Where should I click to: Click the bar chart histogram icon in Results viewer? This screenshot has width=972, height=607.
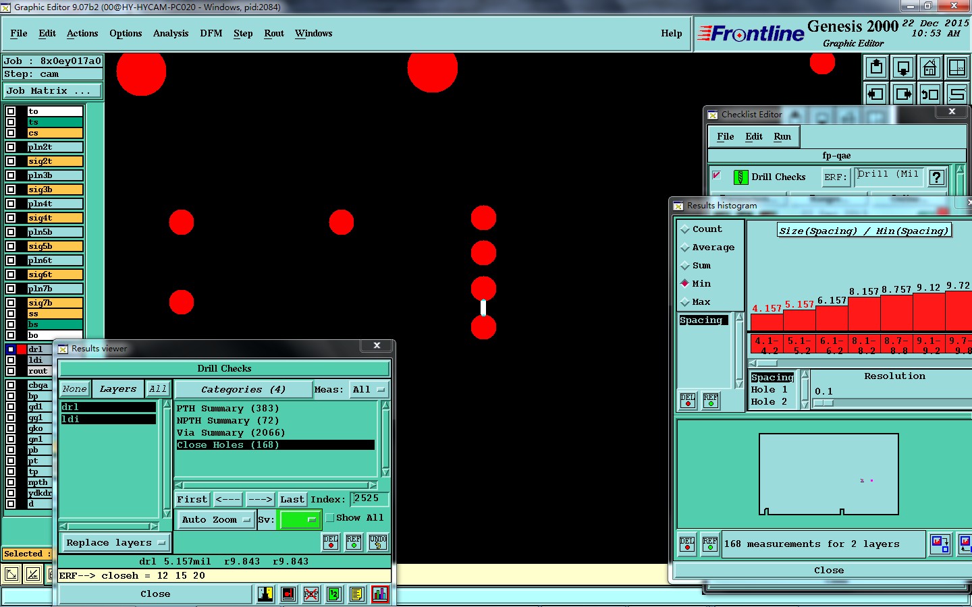[380, 594]
